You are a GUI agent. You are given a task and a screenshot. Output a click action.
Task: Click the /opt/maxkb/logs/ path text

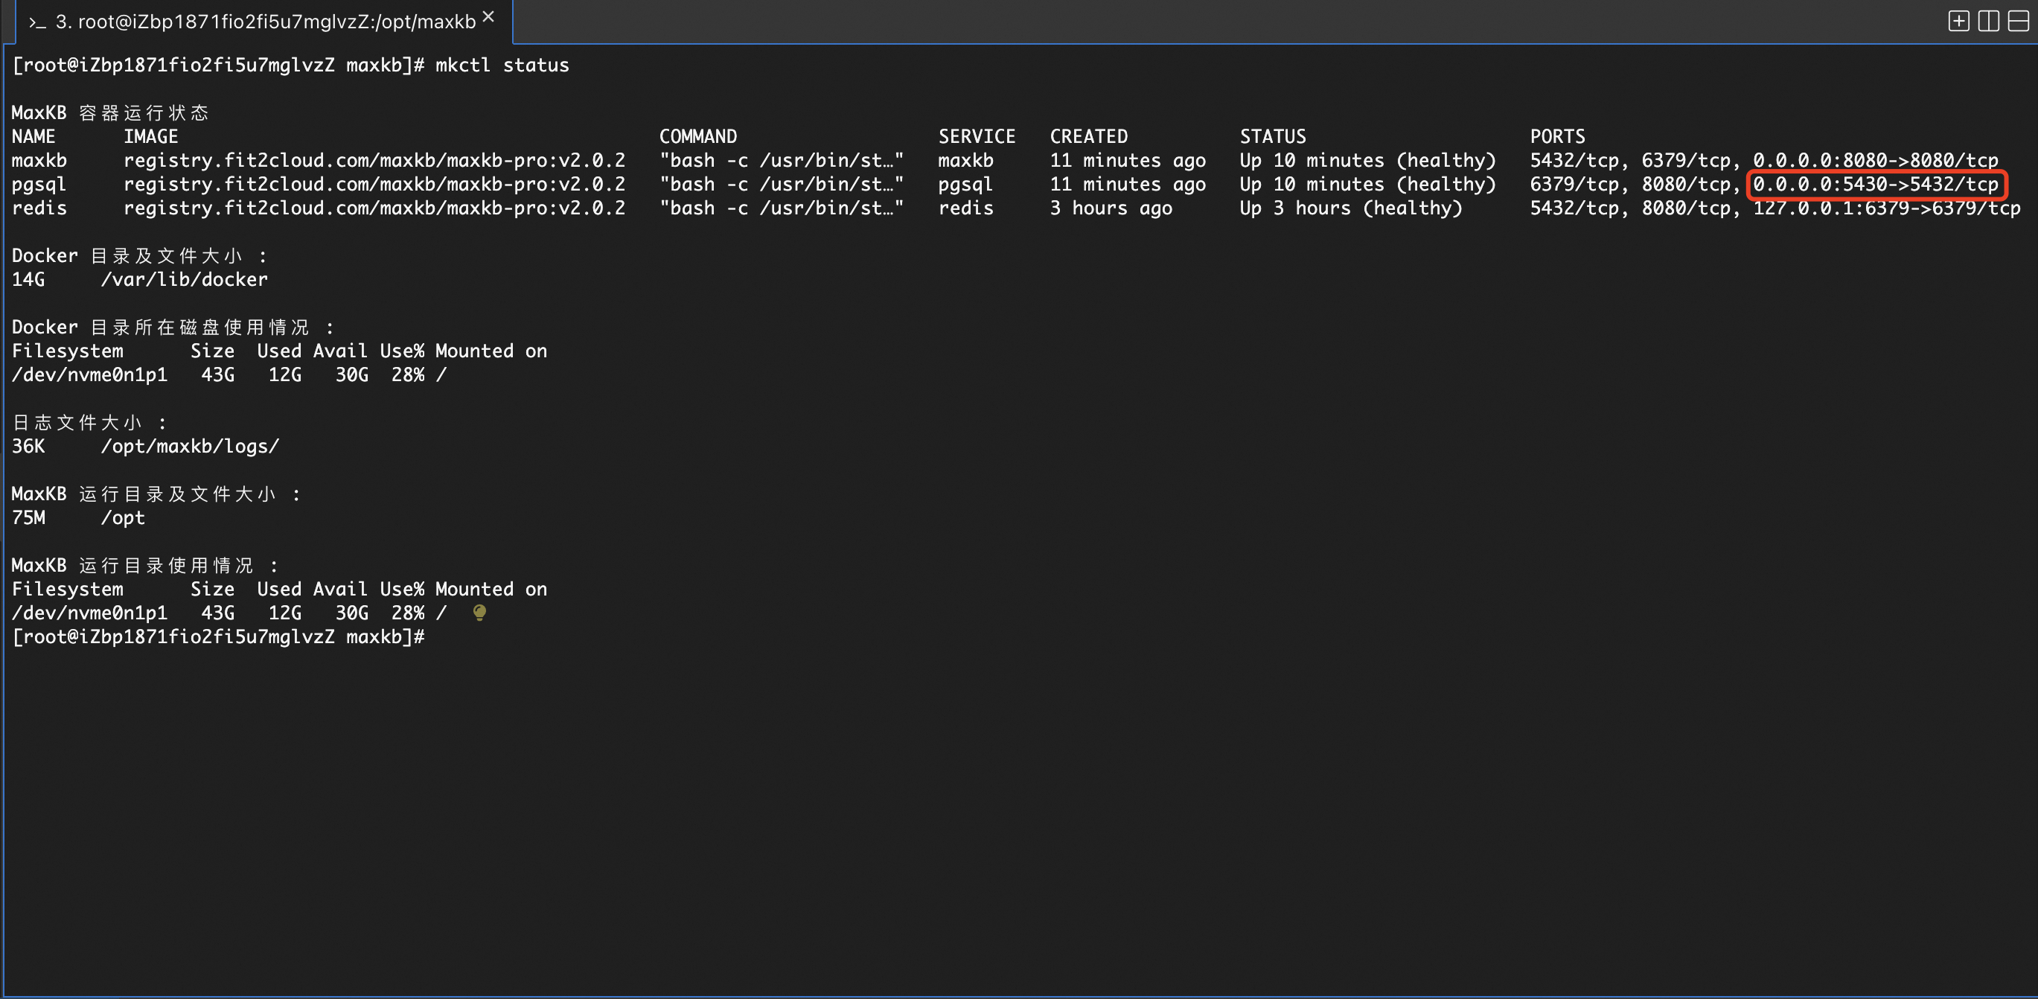pos(190,446)
